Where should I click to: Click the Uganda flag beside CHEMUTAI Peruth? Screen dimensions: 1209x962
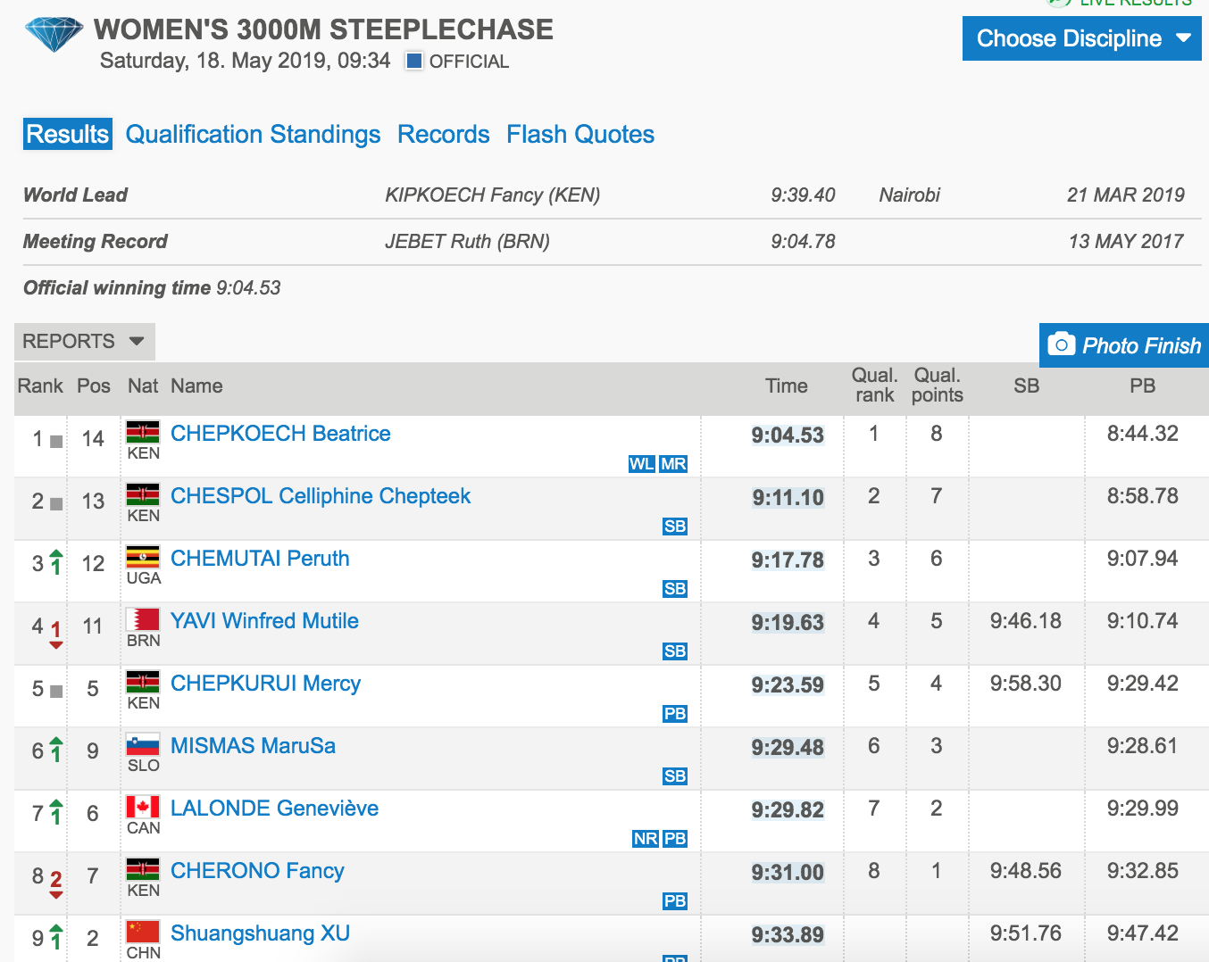coord(143,558)
